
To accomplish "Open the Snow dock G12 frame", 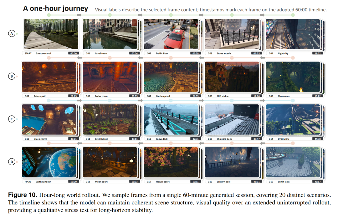I will [171, 120].
